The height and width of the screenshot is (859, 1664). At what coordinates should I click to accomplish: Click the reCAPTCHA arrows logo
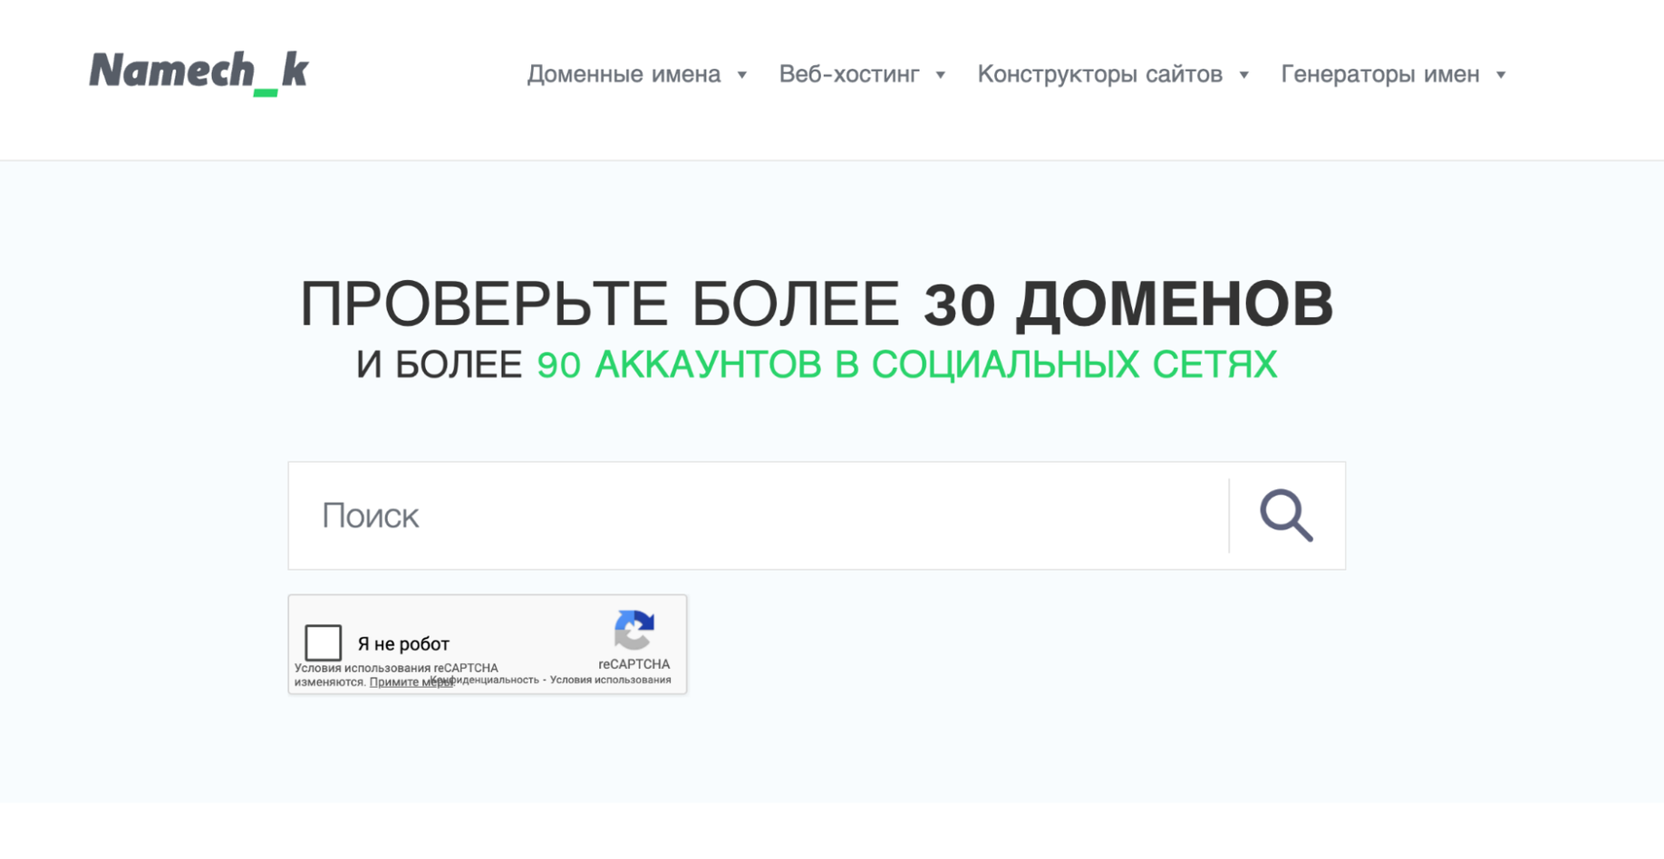(634, 630)
